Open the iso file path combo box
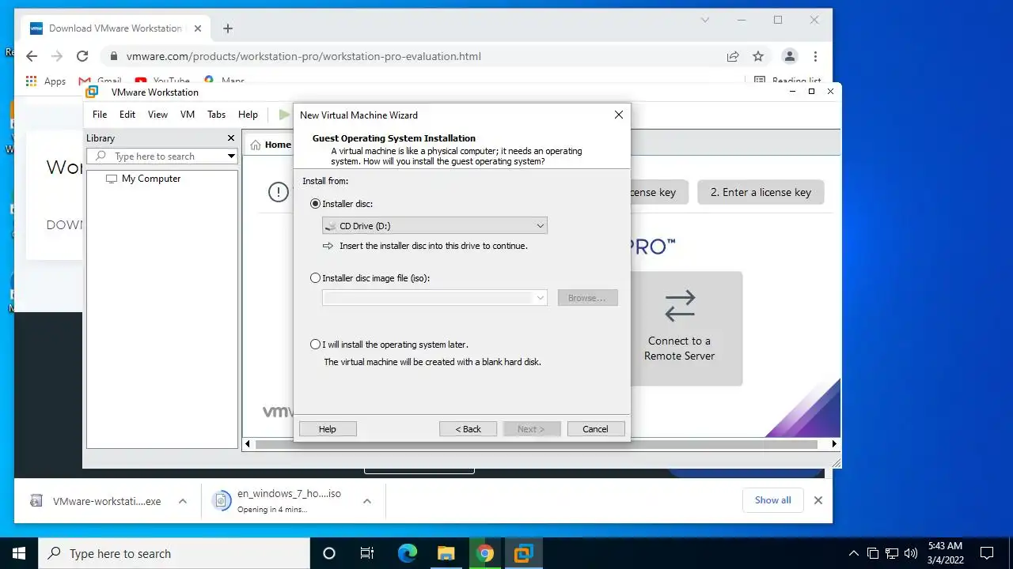Screen dimensions: 1013x569 click(x=434, y=298)
